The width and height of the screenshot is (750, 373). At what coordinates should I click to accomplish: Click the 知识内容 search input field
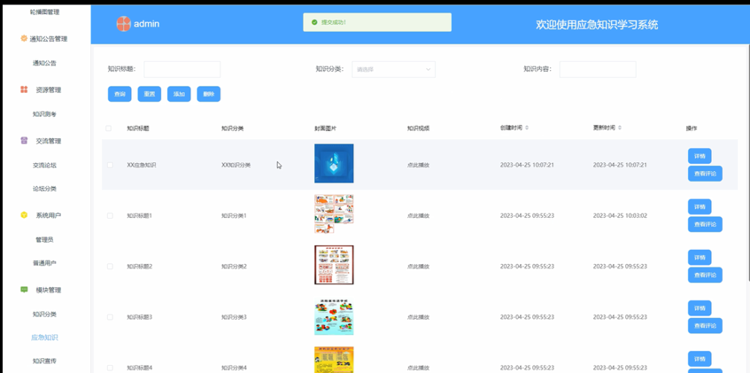598,69
